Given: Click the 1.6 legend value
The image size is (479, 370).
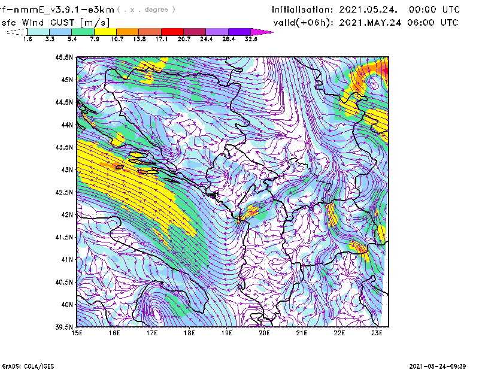Looking at the screenshot, I should [28, 39].
